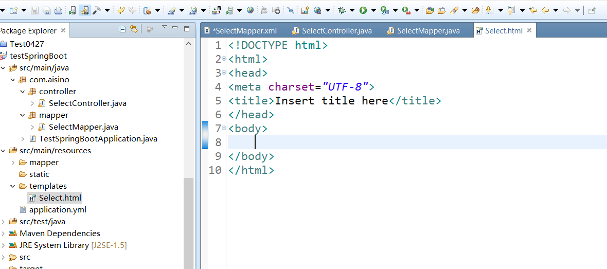
Task: Click the run-on-device phone icon
Action: pyautogui.click(x=73, y=10)
